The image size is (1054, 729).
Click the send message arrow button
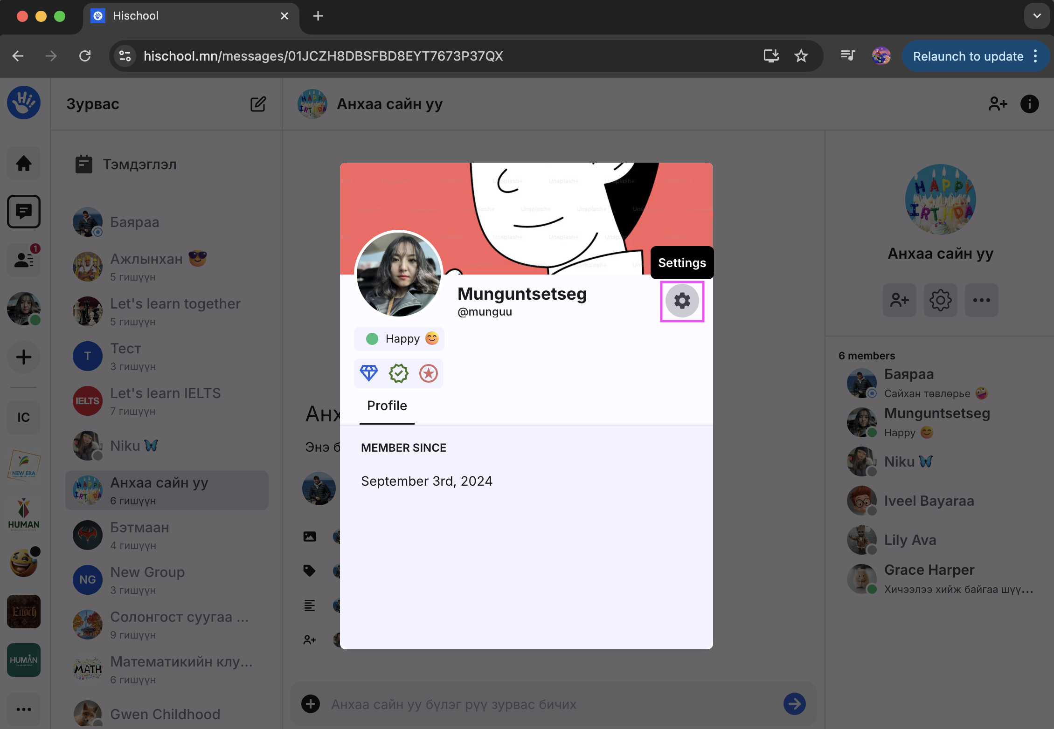point(794,704)
